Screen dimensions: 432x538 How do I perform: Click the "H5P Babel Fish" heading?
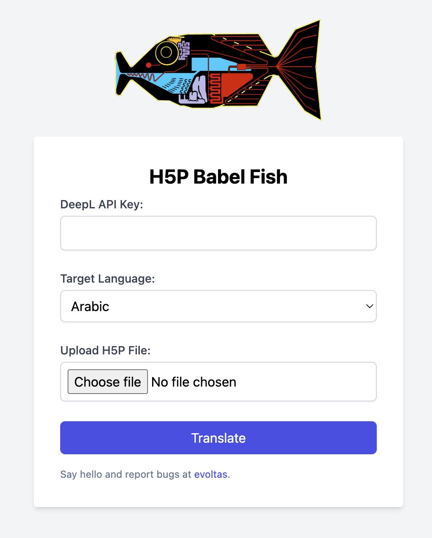(x=218, y=177)
